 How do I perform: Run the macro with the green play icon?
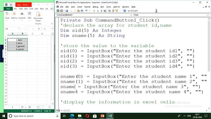coord(94,11)
